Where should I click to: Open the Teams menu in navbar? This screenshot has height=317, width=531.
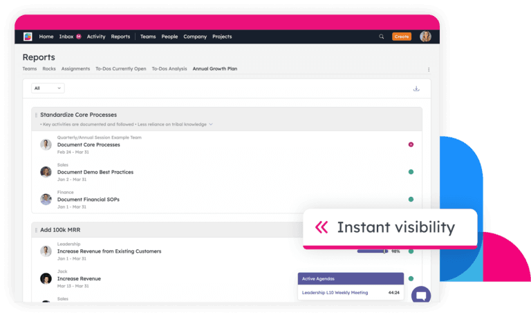148,37
